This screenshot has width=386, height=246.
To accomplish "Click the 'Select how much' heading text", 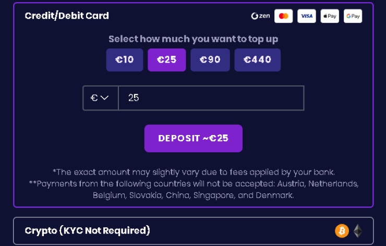I will tap(194, 39).
